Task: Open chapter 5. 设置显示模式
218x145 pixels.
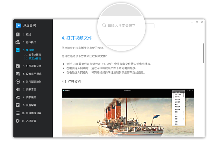Action: point(32,74)
